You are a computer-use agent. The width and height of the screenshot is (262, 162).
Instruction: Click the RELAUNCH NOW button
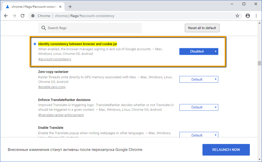(x=226, y=150)
